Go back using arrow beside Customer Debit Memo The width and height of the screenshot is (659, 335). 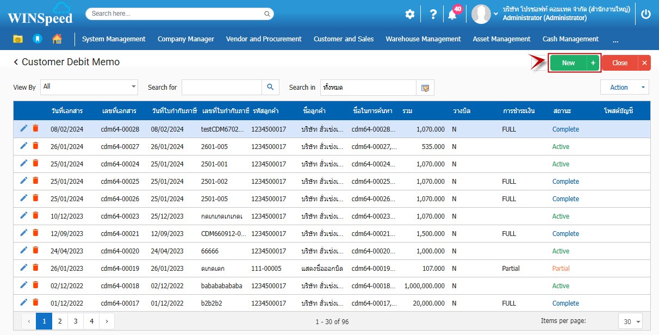click(16, 62)
